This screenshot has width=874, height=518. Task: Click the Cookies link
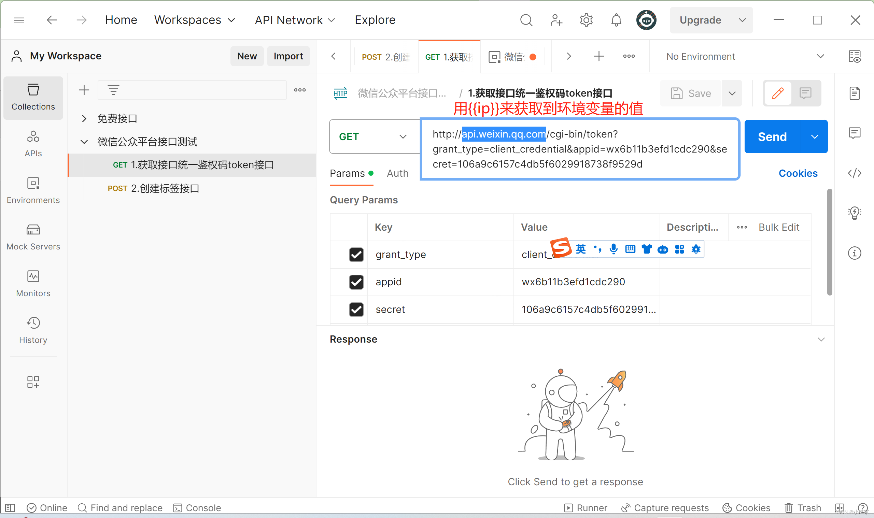[x=798, y=173]
